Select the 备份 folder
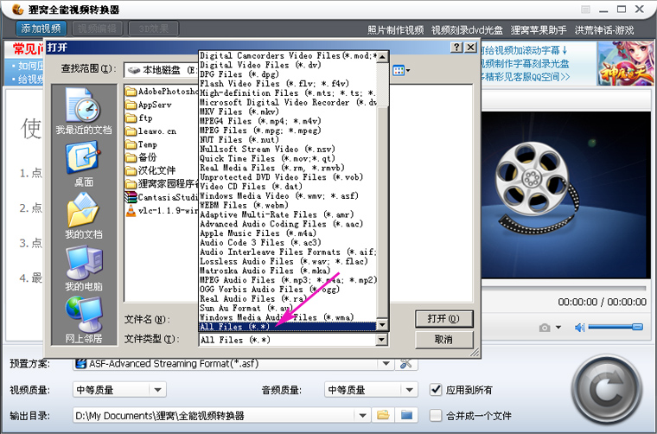The height and width of the screenshot is (434, 657). point(142,158)
